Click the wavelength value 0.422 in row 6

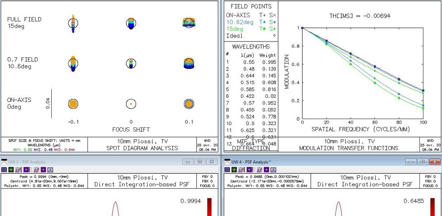[248, 96]
